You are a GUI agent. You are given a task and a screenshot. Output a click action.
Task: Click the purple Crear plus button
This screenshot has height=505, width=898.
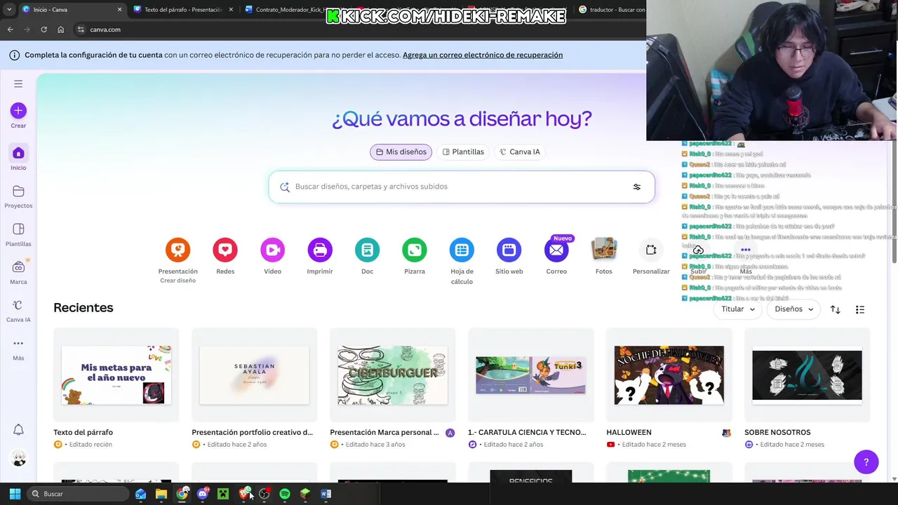click(18, 110)
